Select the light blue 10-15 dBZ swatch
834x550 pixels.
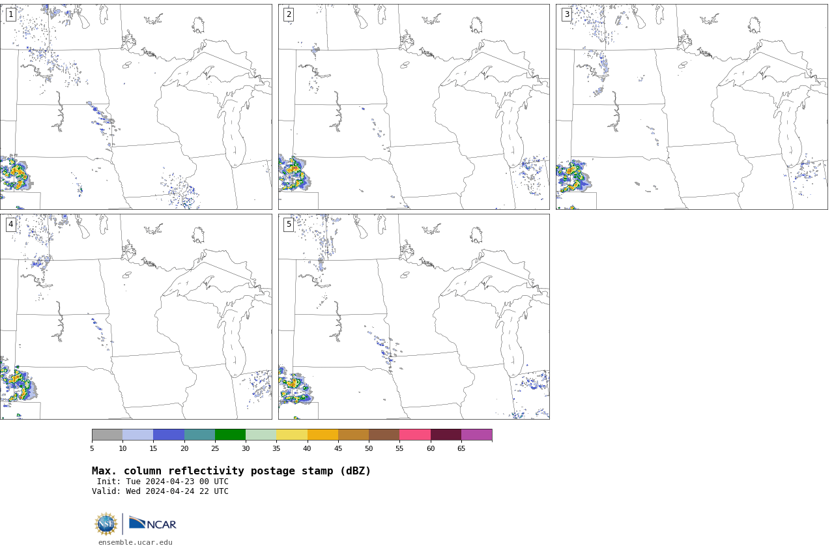pyautogui.click(x=137, y=435)
